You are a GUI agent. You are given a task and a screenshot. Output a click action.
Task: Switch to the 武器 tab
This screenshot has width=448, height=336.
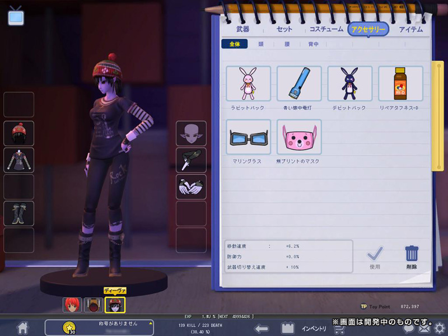[x=243, y=29]
